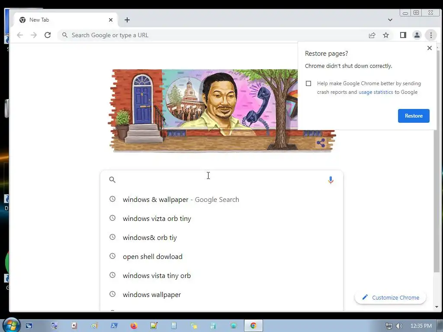443x332 pixels.
Task: Open the Solitaire cards taskbar icon
Action: coord(74,326)
